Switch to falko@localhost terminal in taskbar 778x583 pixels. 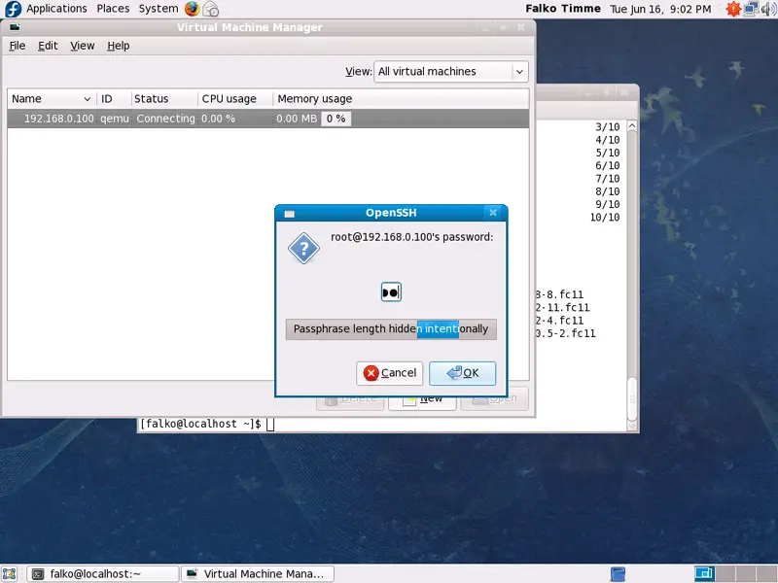coord(103,574)
